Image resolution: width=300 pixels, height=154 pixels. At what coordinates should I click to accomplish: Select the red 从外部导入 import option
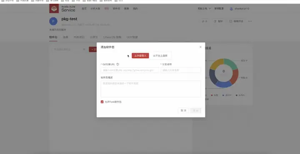click(140, 56)
